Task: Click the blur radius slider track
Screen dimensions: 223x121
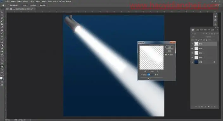Action: (152, 77)
